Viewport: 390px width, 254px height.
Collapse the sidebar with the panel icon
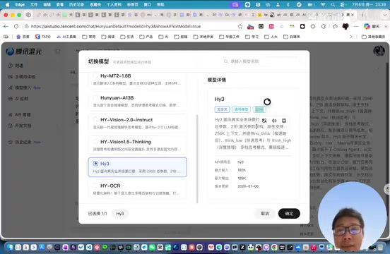pos(58,52)
